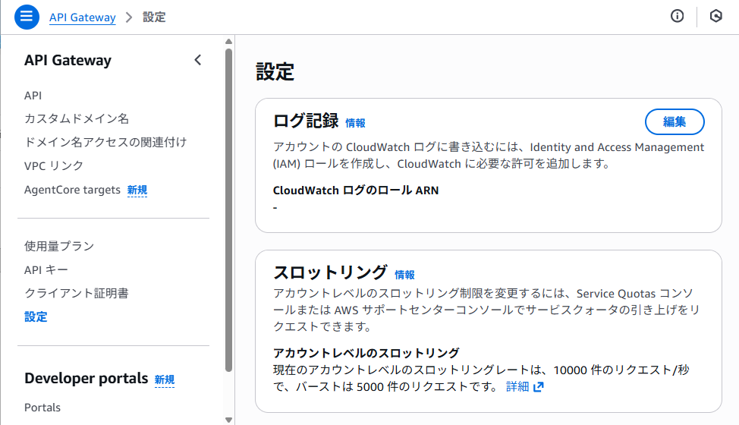Click the hexagon icon at top right
This screenshot has height=425, width=739.
tap(715, 16)
